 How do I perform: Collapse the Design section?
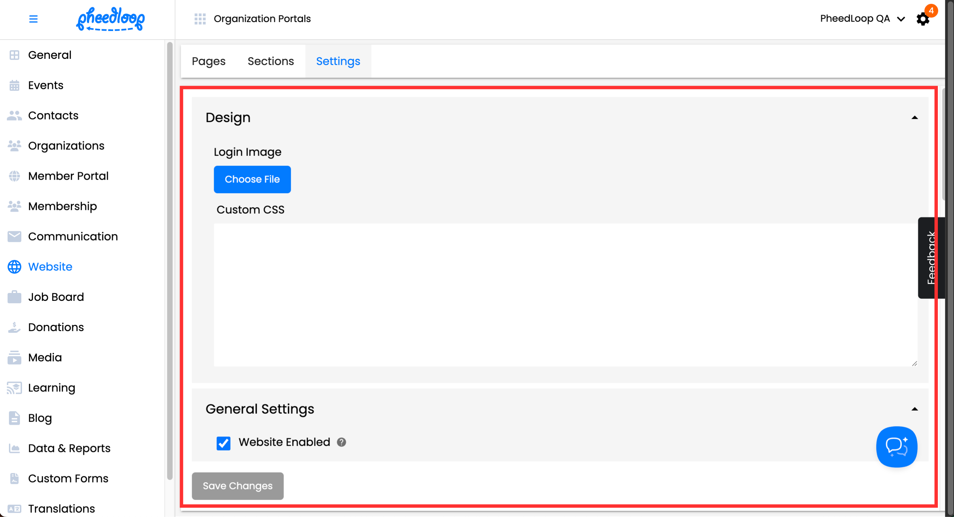[914, 118]
